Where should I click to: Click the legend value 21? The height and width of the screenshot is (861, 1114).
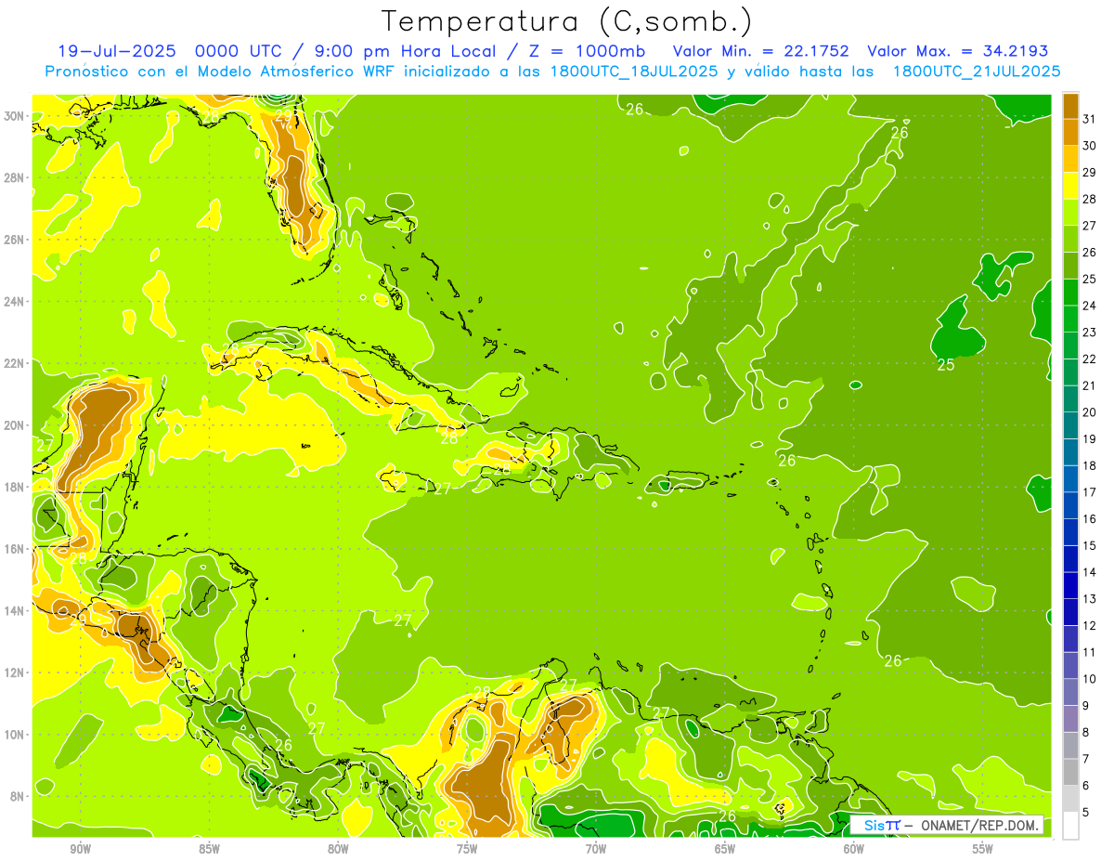[x=1090, y=385]
